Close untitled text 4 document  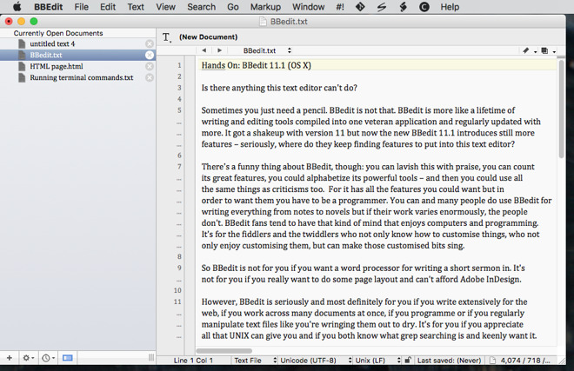coord(150,44)
